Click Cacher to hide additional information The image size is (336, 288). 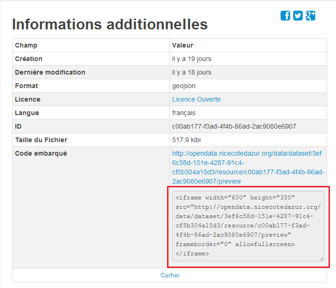(x=170, y=275)
